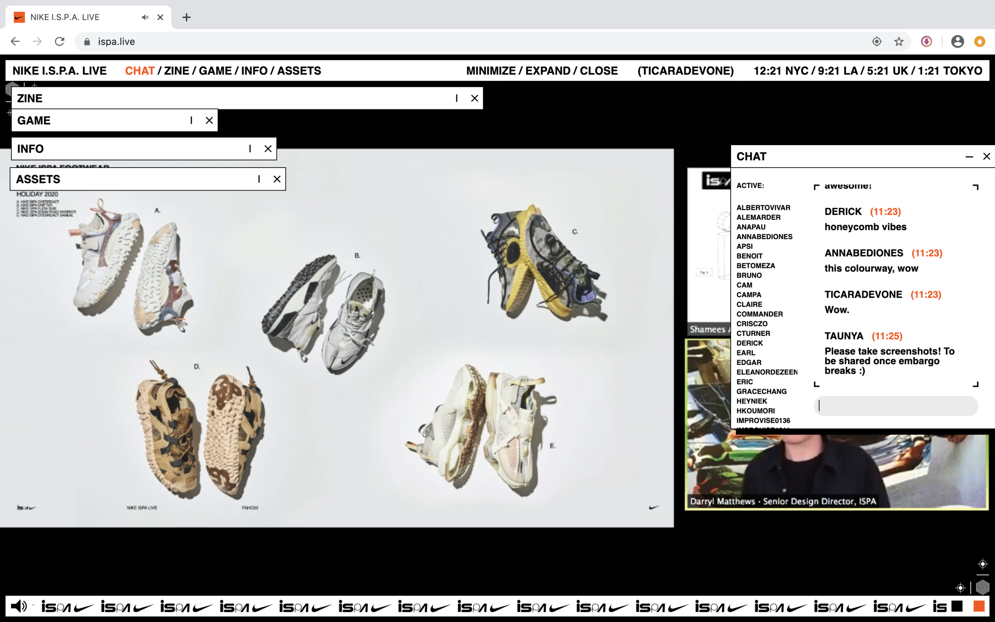Select INFO in the top navigation

click(x=254, y=71)
